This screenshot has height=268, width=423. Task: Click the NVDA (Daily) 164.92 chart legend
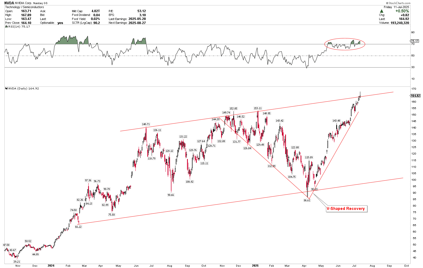pyautogui.click(x=22, y=88)
